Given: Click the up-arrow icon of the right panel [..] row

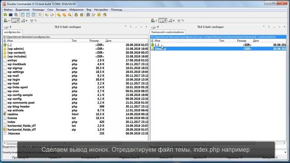Looking at the screenshot, I should point(152,45).
